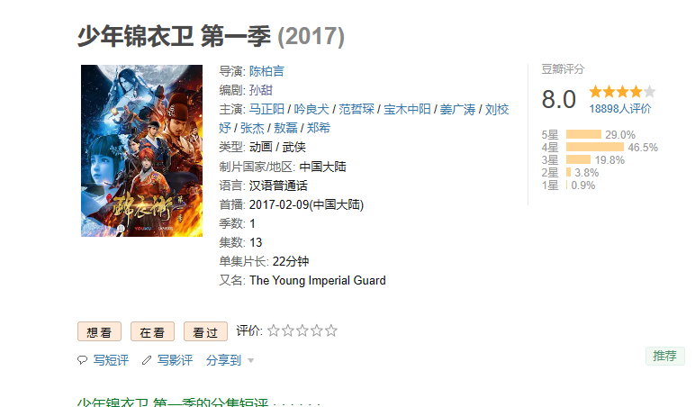Screen dimensions: 695x407
Task: Open cast member 张杰 link
Action: coord(252,128)
